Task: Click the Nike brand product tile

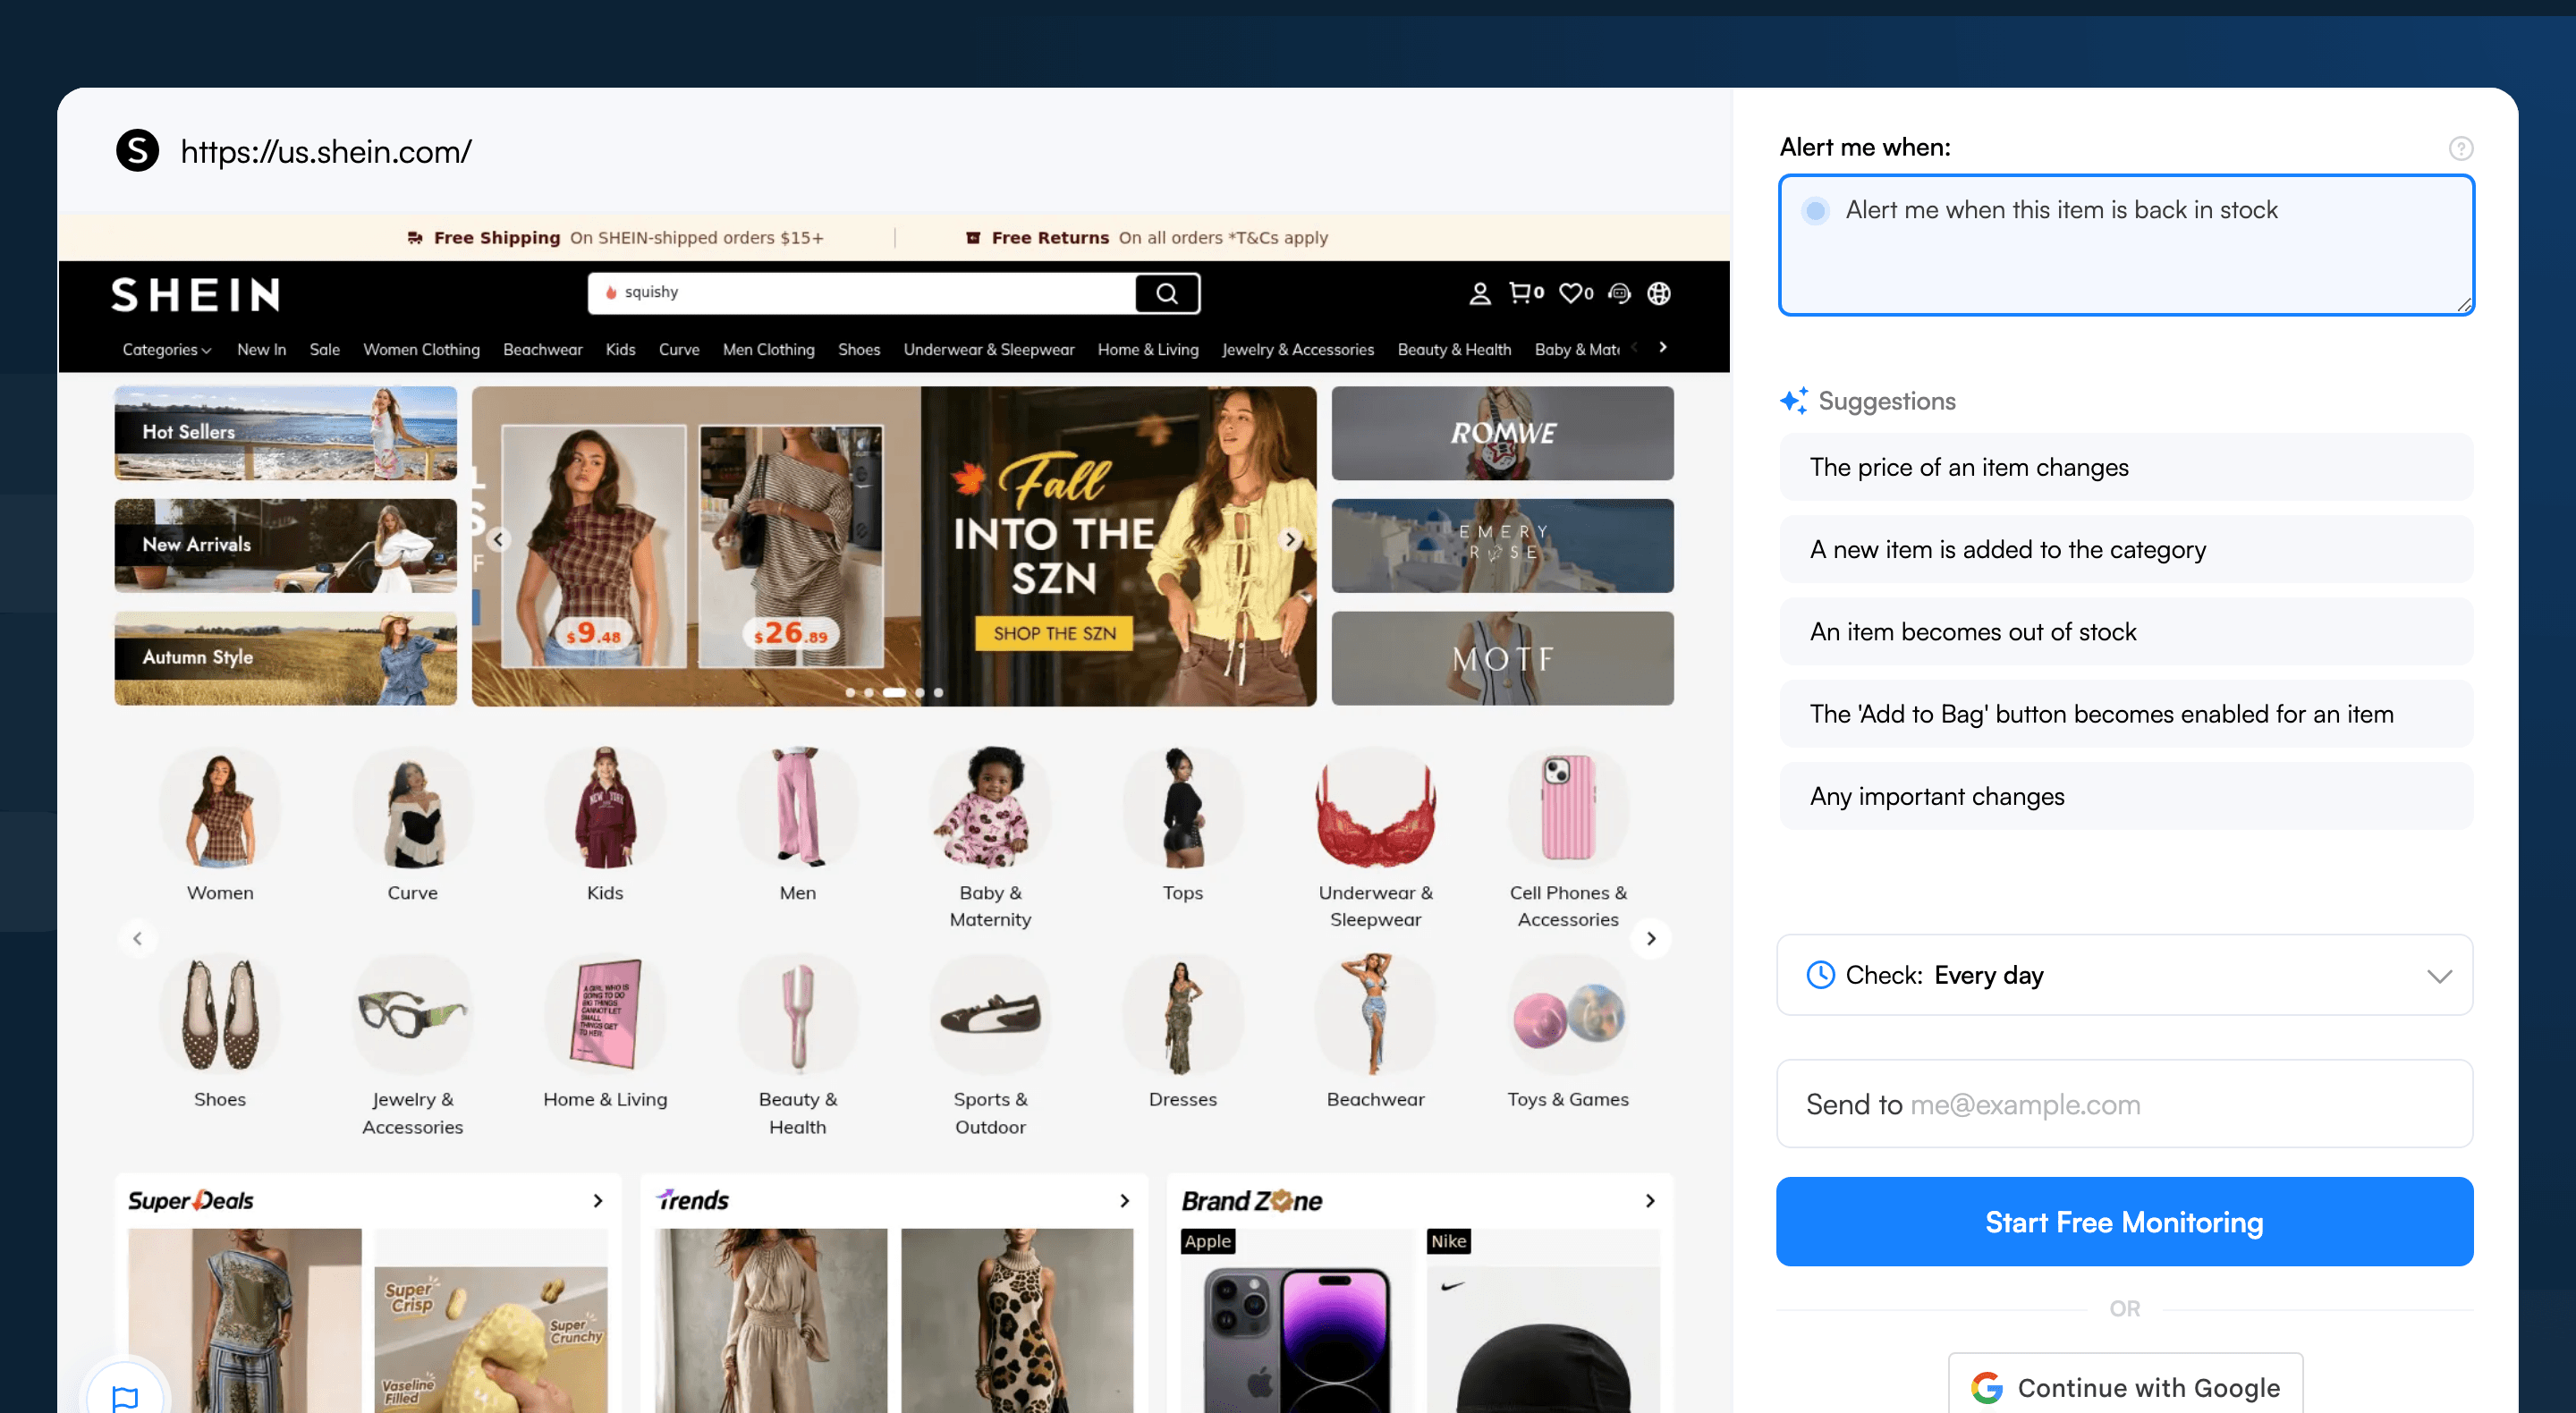Action: tap(1543, 1320)
